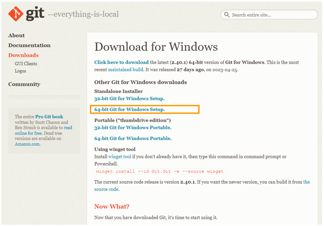This screenshot has width=324, height=226.
Task: Download 32-bit Git for Windows Setup
Action: coord(128,99)
